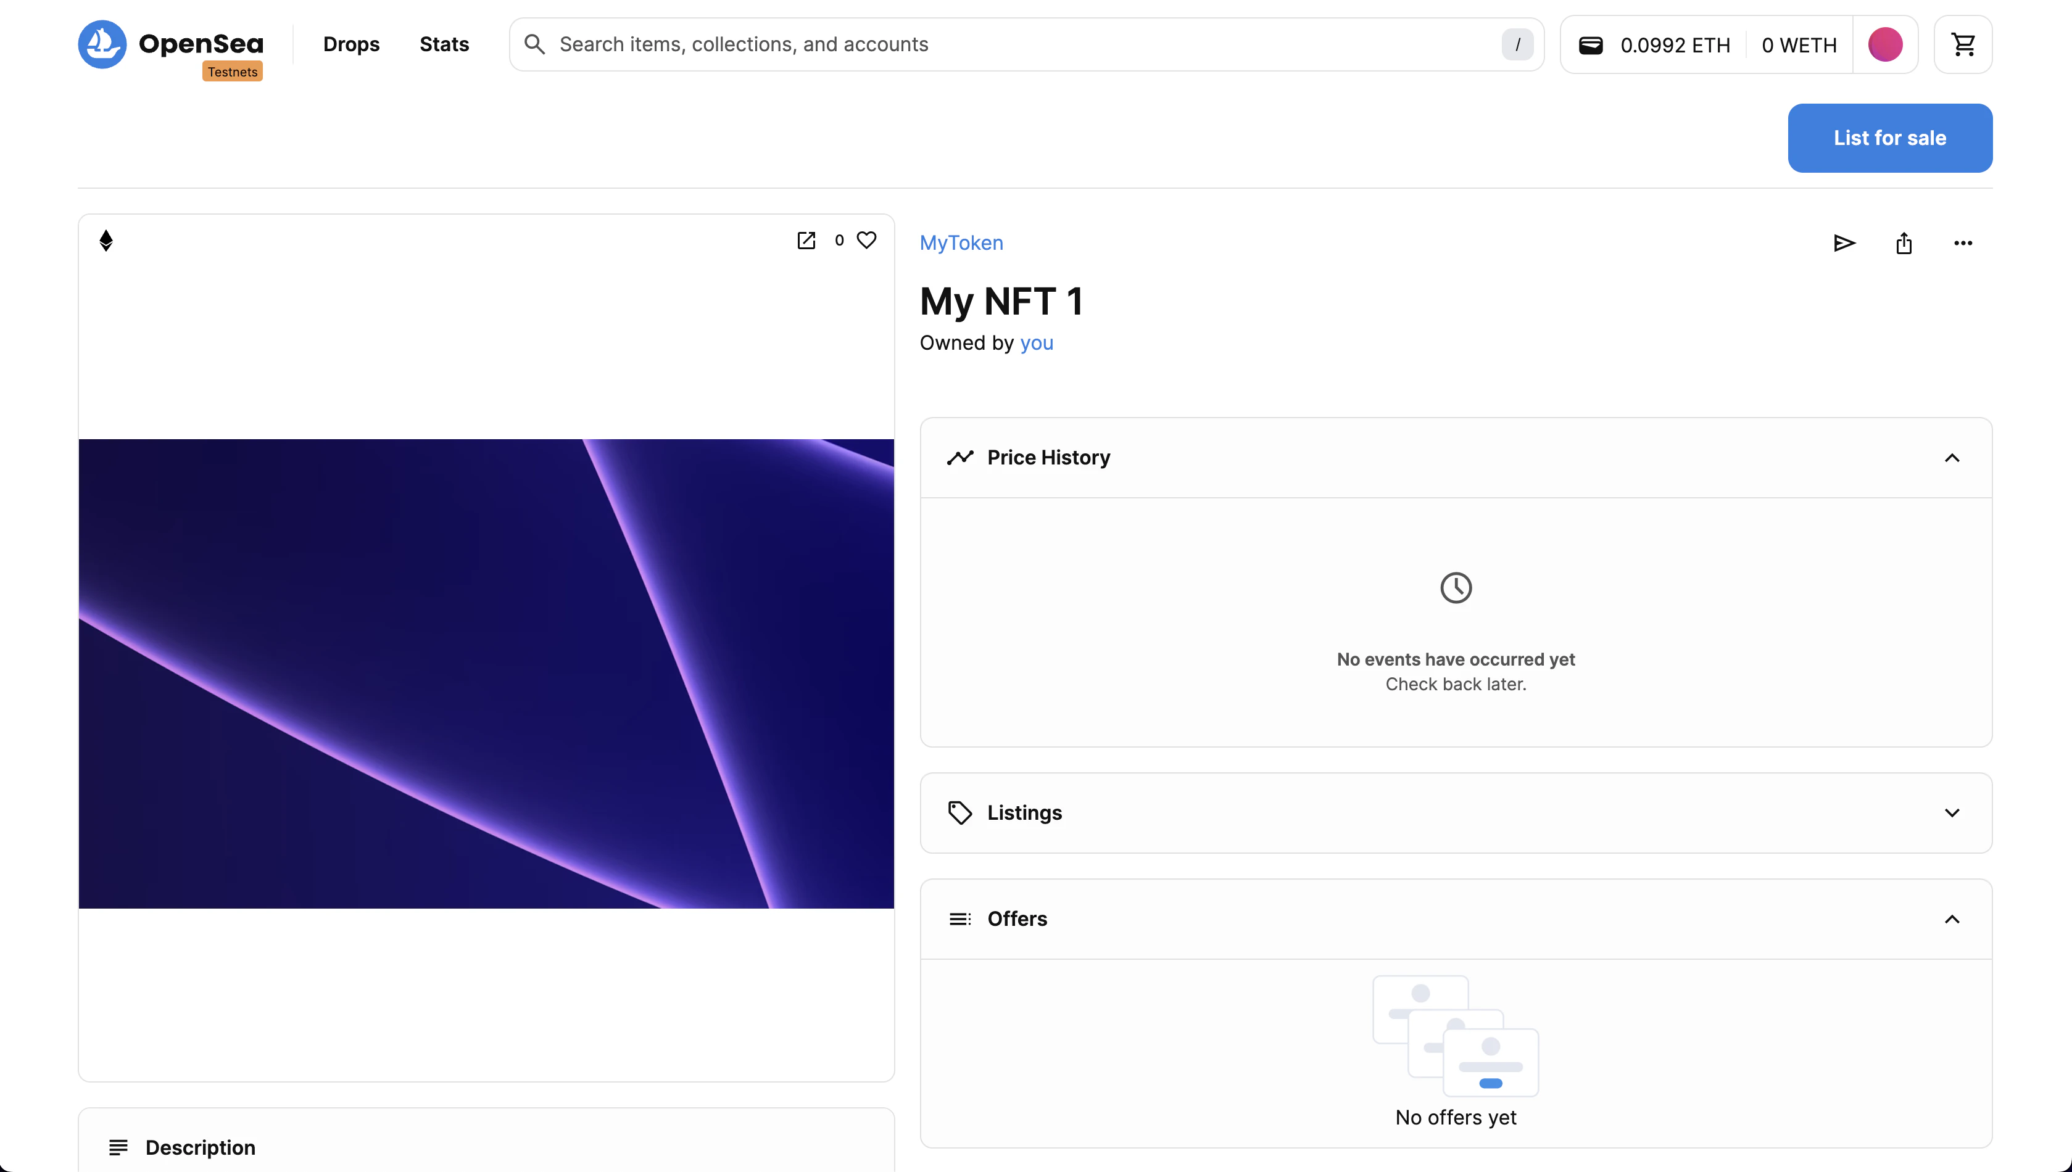Image resolution: width=2072 pixels, height=1172 pixels.
Task: Click the search magnifier icon
Action: pyautogui.click(x=534, y=44)
